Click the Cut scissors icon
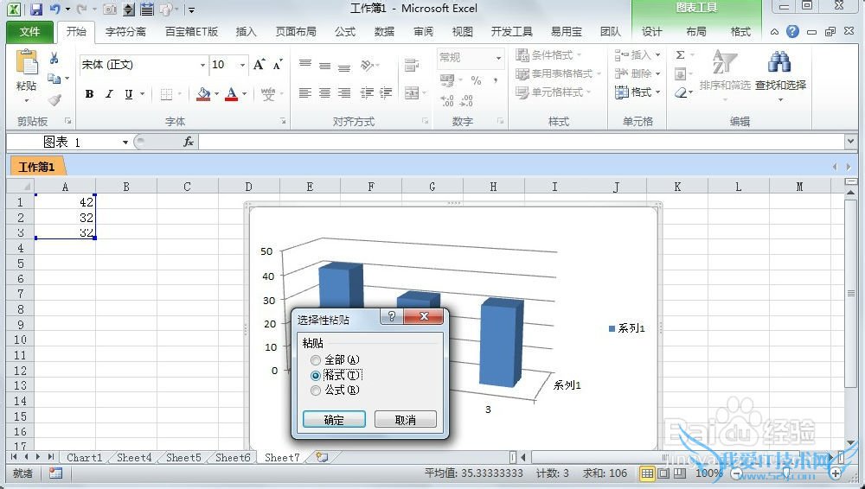The height and width of the screenshot is (489, 865). tap(54, 58)
